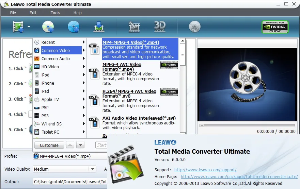The image size is (300, 189).
Task: Click the Start search field
Action: 101,145
